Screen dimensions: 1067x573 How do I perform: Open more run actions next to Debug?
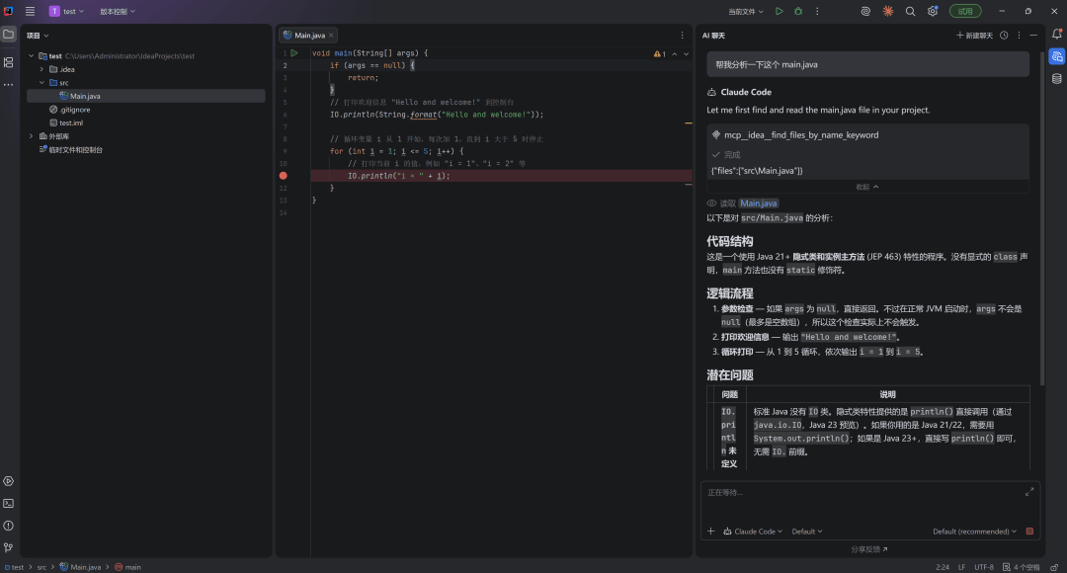(x=817, y=11)
